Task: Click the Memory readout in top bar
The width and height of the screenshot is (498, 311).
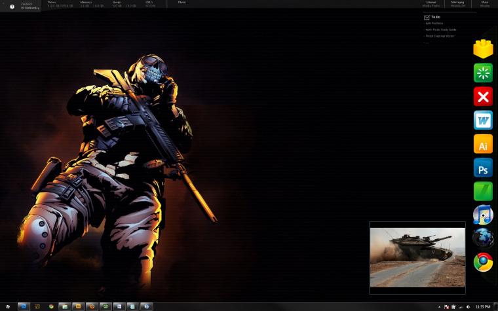Action: (92, 4)
